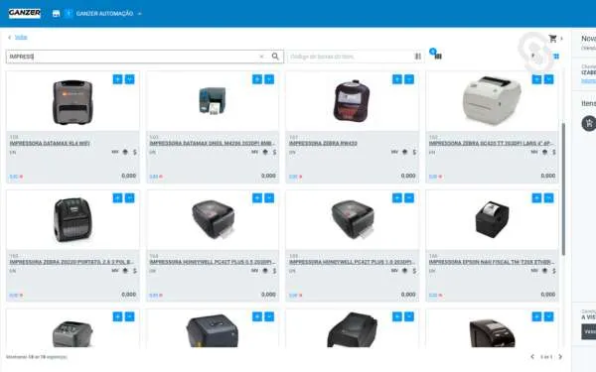596x372 pixels.
Task: Open the store icon in the header
Action: (x=56, y=14)
